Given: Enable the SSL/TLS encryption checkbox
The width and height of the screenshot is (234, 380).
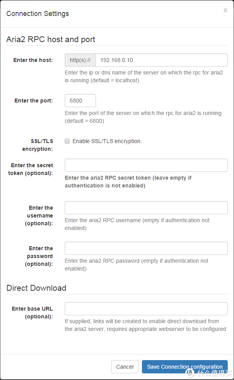Looking at the screenshot, I should pyautogui.click(x=67, y=141).
